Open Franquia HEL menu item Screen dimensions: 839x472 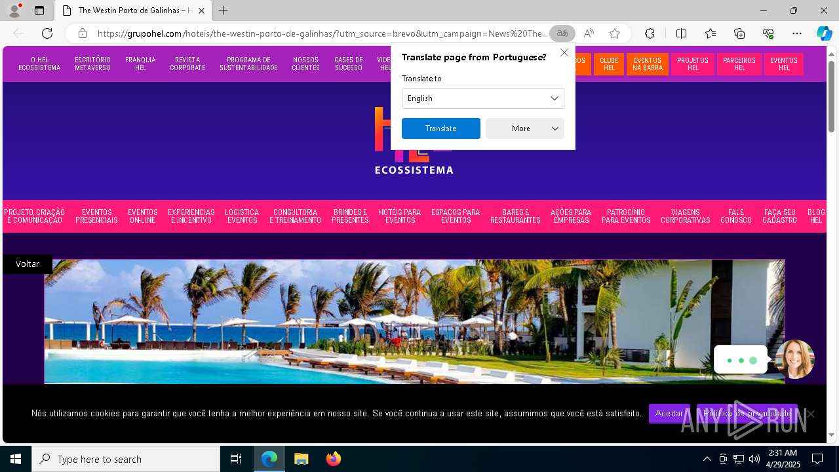140,64
